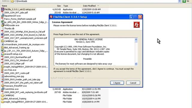Click the folder icon in the address bar
The width and height of the screenshot is (192, 108).
(x=12, y=1)
